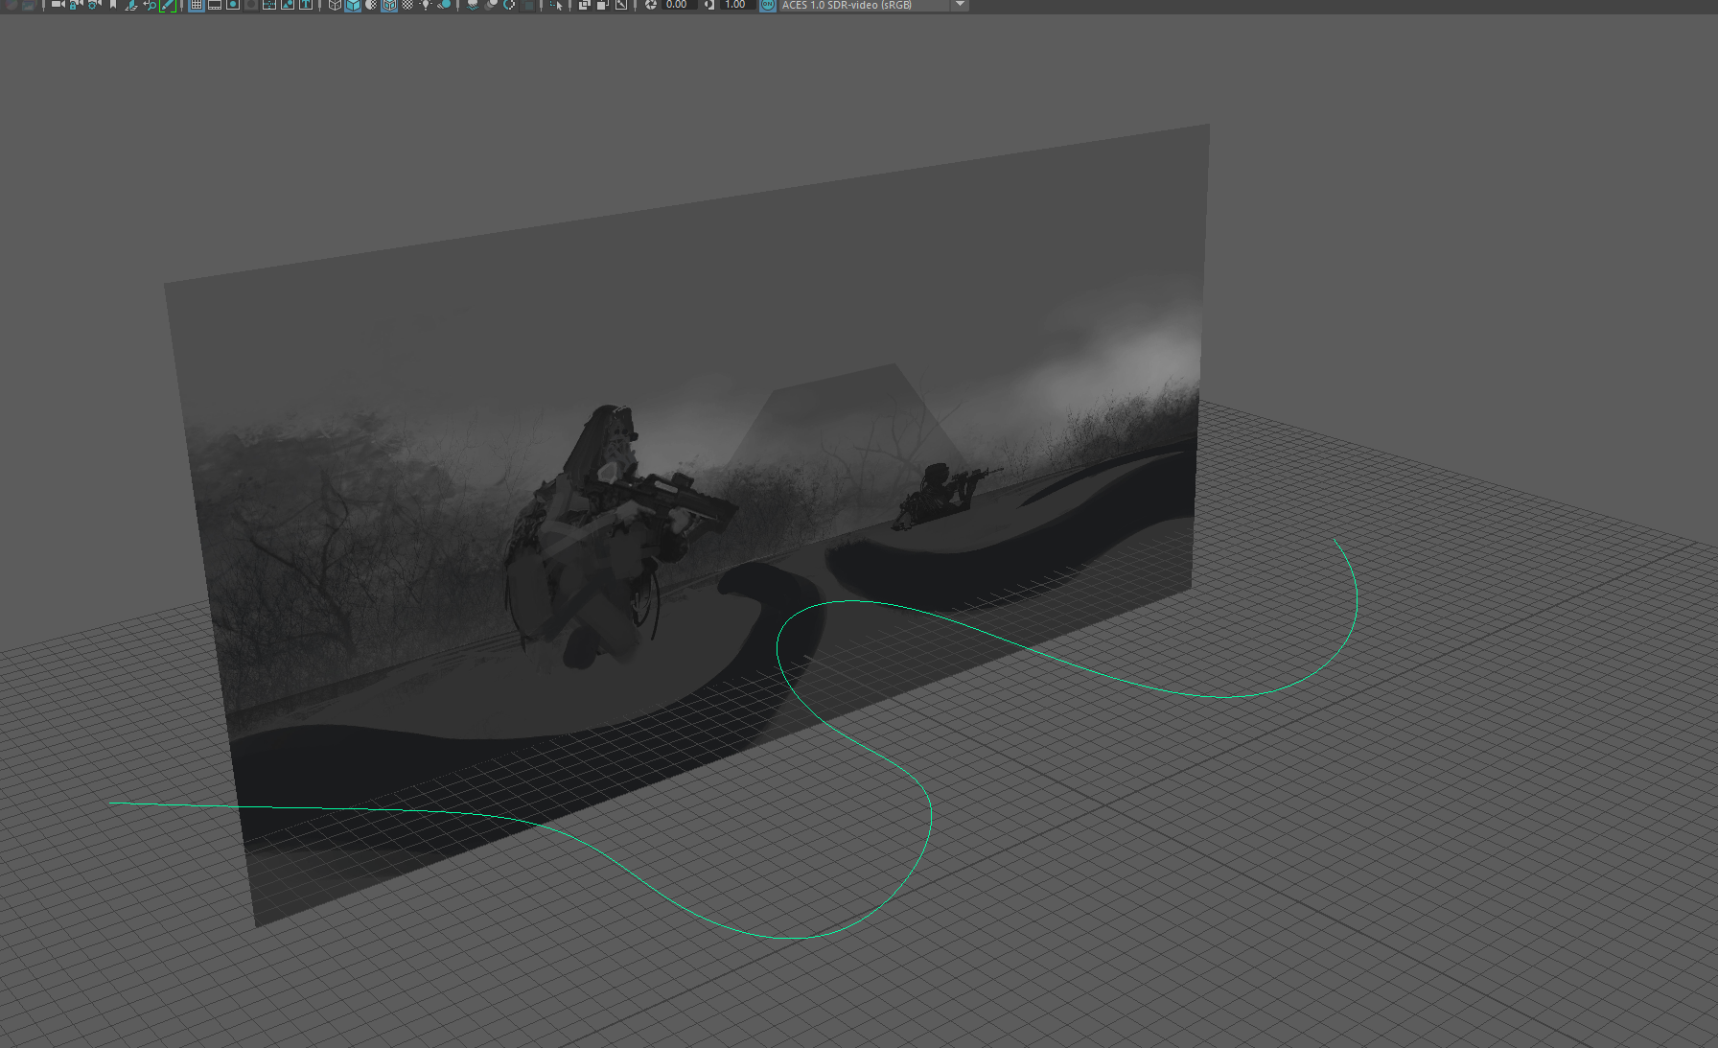
Task: Open Camera Attributes gear icon
Action: click(x=93, y=5)
